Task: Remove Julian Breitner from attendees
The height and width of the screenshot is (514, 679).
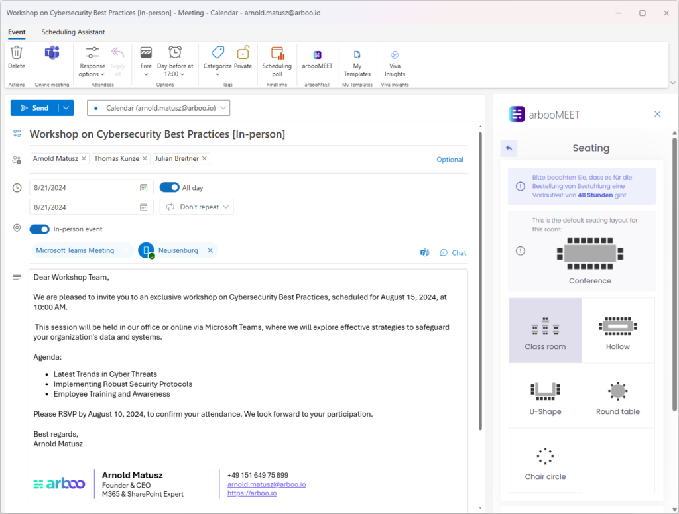Action: (x=204, y=158)
